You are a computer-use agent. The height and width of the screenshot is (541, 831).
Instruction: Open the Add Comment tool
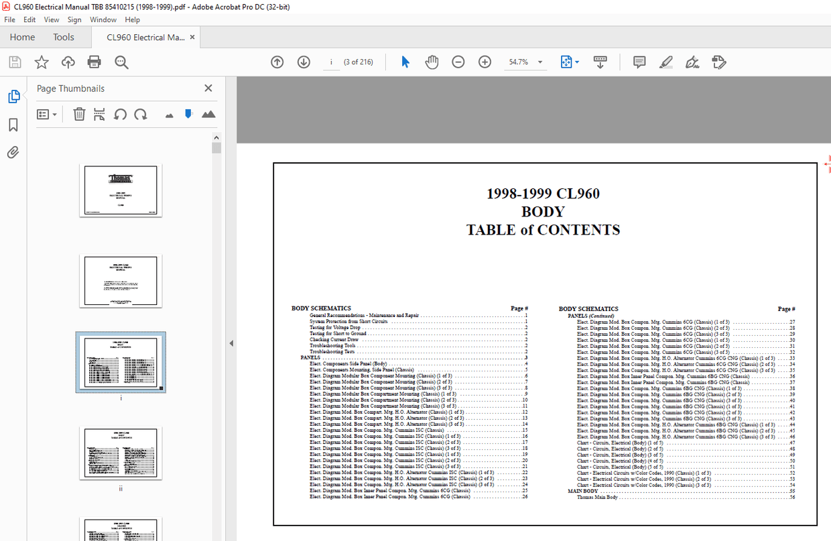[639, 62]
